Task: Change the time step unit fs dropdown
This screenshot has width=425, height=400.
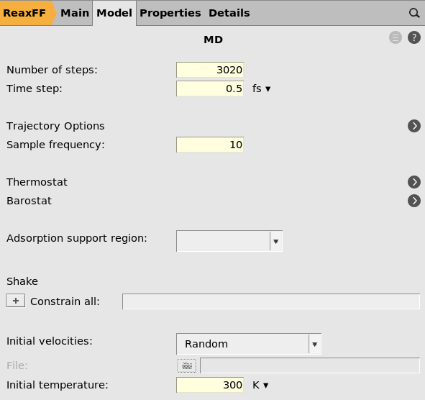Action: [261, 88]
